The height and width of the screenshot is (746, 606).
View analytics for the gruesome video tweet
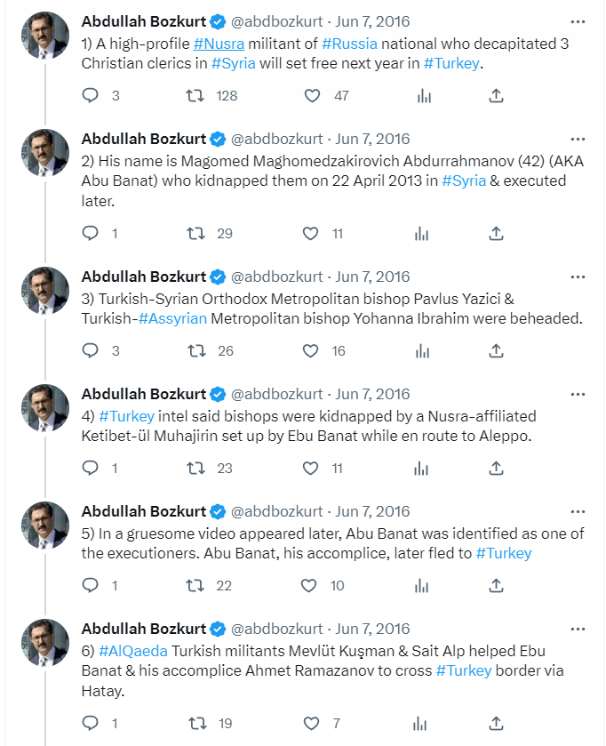(423, 585)
